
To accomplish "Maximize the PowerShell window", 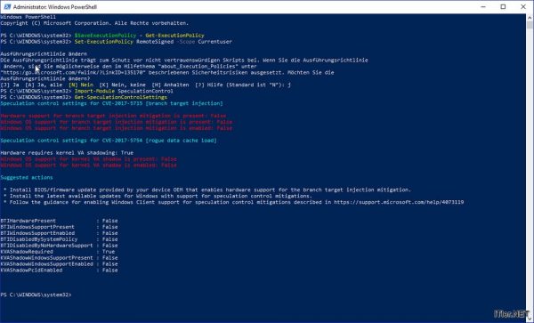I will point(503,7).
